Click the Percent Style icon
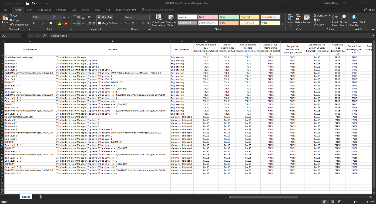376x204 pixels. [x=133, y=23]
